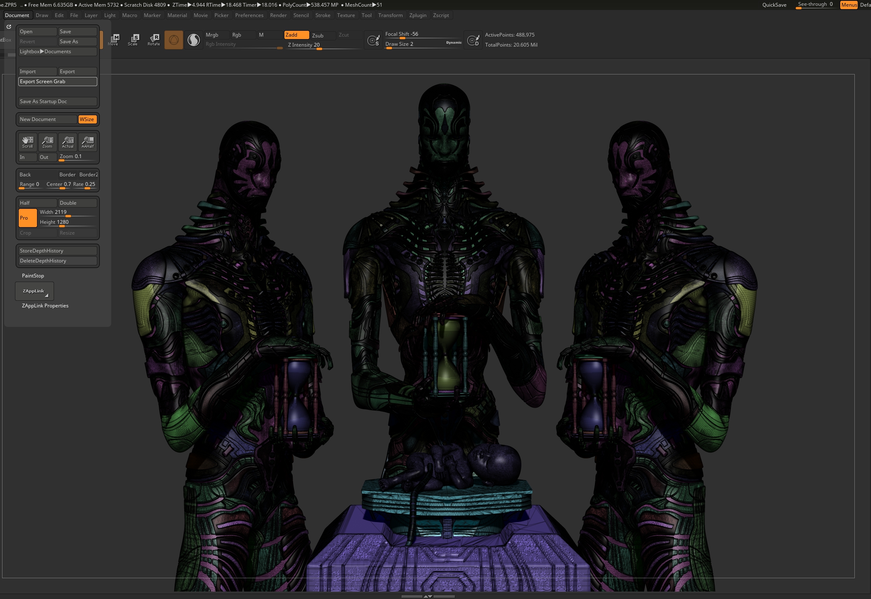The width and height of the screenshot is (871, 599).
Task: Enable the Zsub mode
Action: coord(322,35)
